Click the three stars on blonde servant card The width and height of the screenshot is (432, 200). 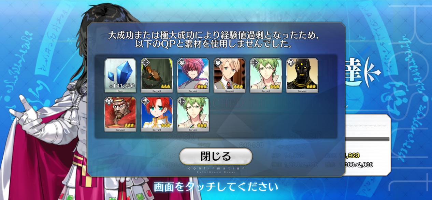237,86
